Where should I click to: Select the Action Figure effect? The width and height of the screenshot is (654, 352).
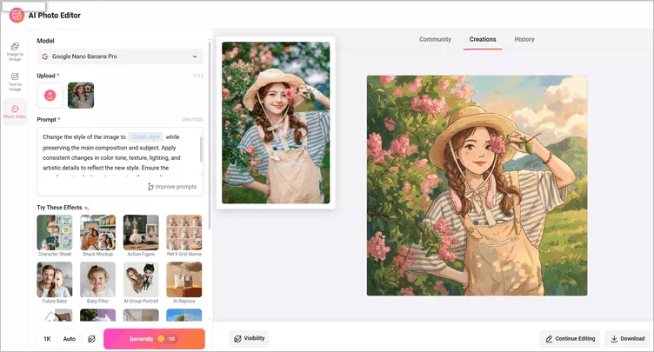point(141,236)
